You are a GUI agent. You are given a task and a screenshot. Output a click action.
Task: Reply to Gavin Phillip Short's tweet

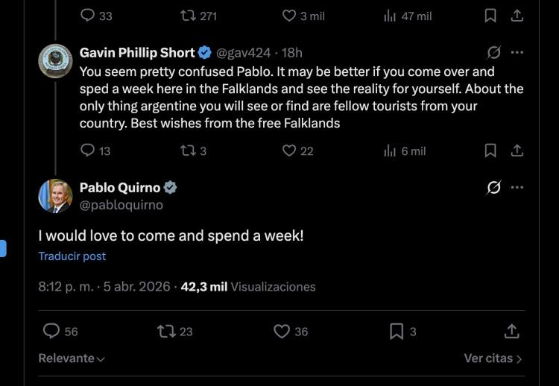click(88, 151)
